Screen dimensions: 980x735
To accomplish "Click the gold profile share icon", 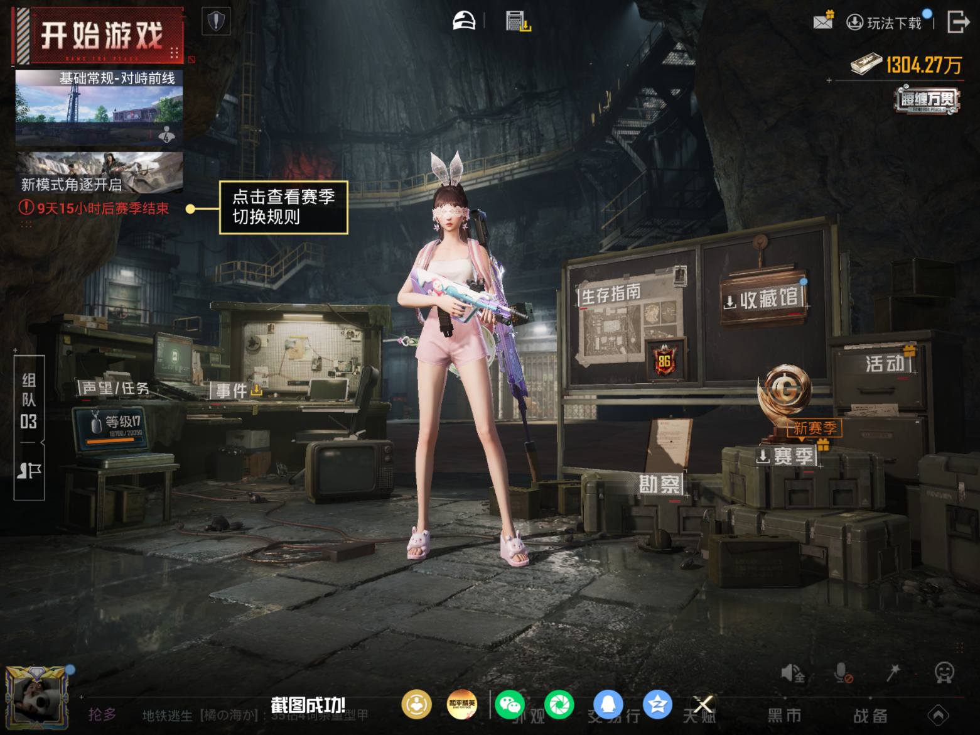I will click(416, 704).
